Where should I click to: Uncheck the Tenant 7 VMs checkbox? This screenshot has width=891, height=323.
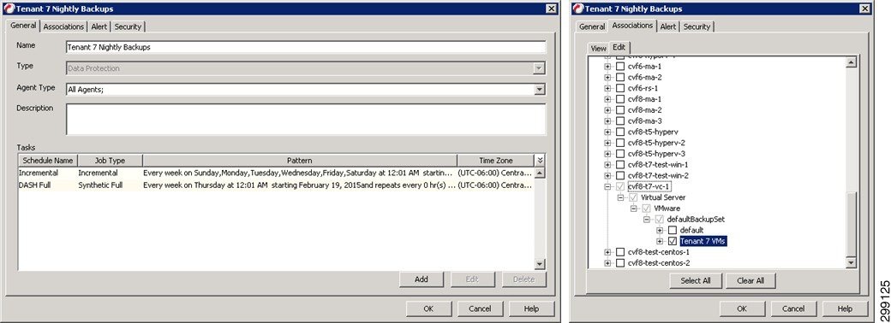(x=673, y=242)
